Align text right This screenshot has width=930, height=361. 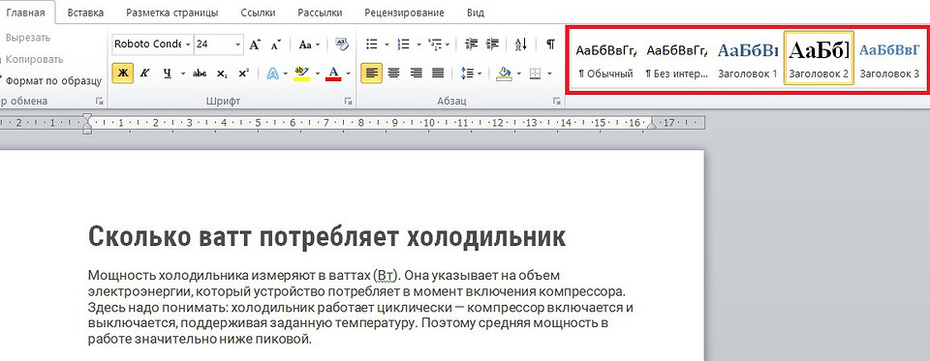(416, 74)
